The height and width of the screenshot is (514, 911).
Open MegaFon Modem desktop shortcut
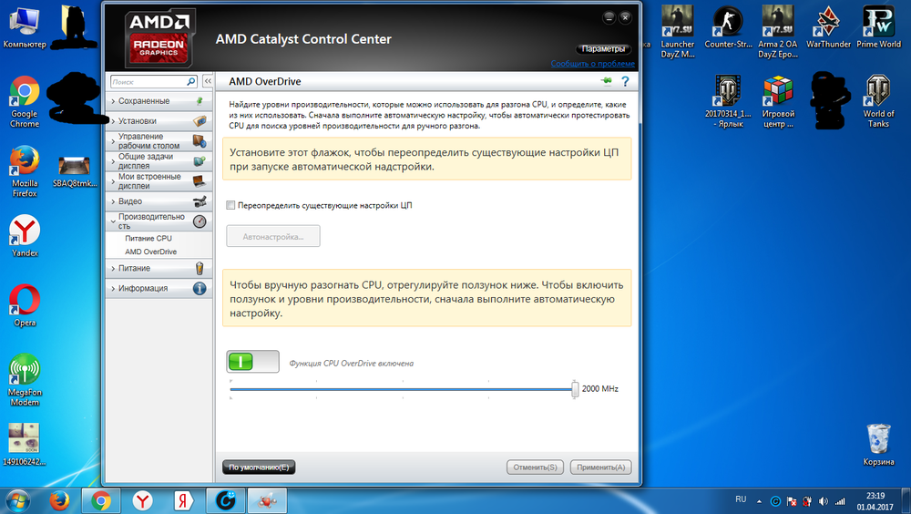pyautogui.click(x=25, y=380)
